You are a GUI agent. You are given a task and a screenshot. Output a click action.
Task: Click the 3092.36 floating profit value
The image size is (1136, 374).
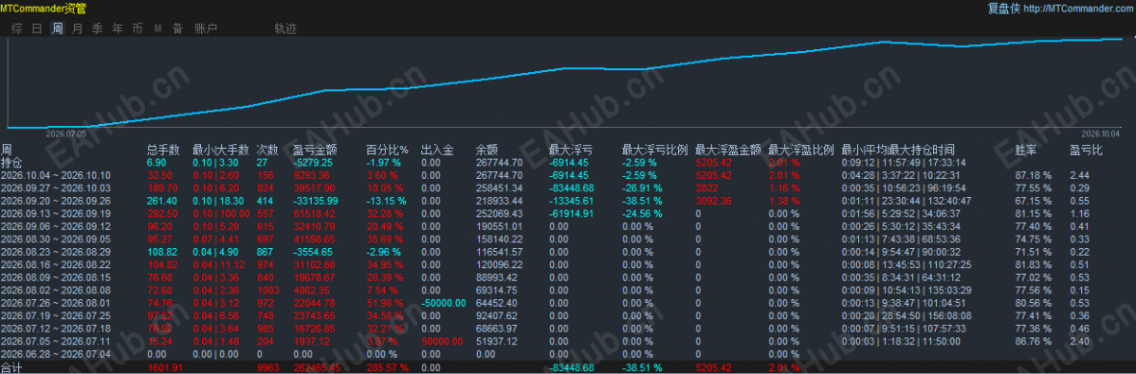pyautogui.click(x=714, y=200)
